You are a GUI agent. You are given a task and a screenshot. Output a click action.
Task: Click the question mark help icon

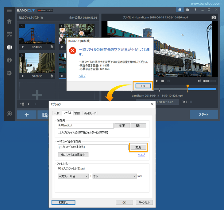(x=195, y=9)
